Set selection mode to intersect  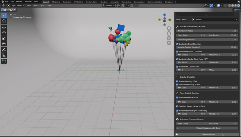(14, 10)
